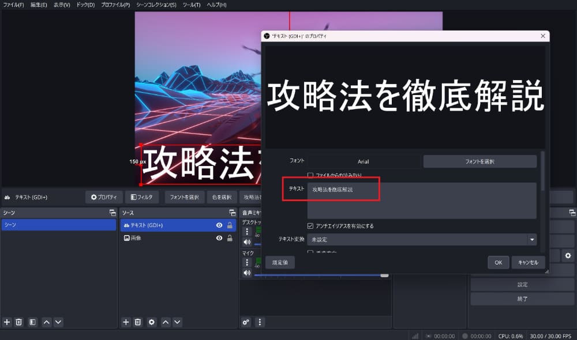Screen dimensions: 577x340
Task: Undock the シーン panel with its float icon
Action: (x=113, y=213)
